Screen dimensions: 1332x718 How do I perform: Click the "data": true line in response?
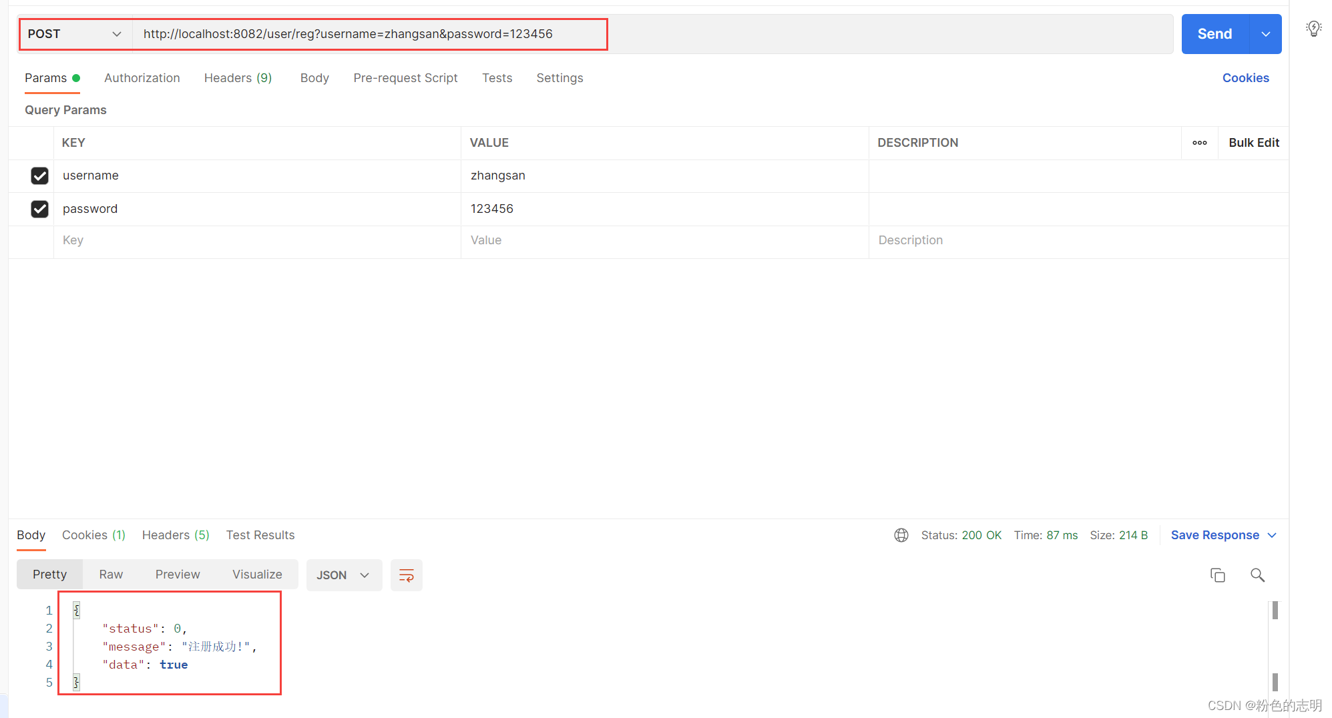pos(144,665)
